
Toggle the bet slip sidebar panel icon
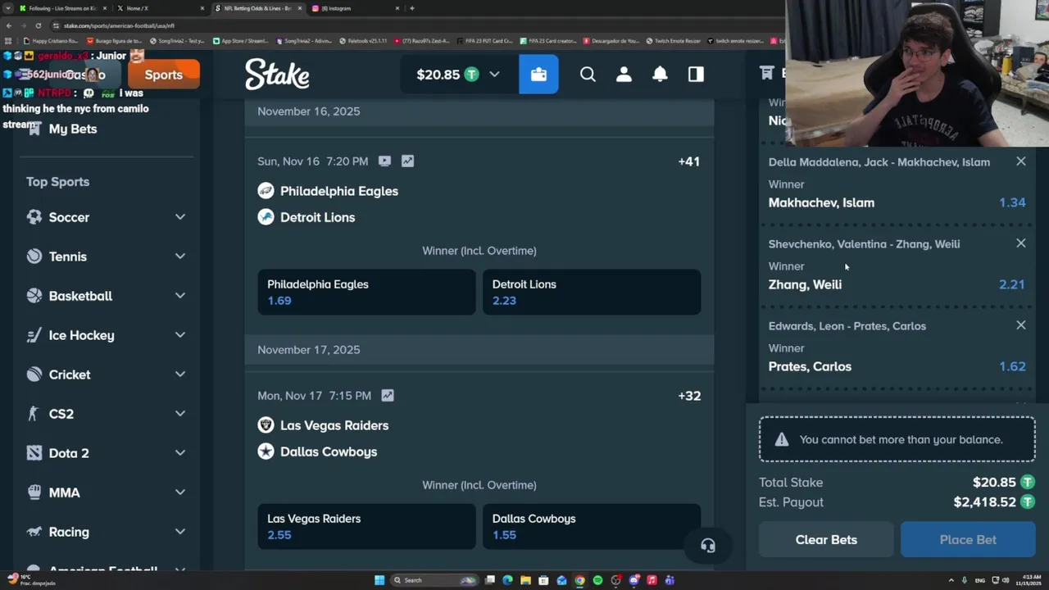click(x=696, y=75)
